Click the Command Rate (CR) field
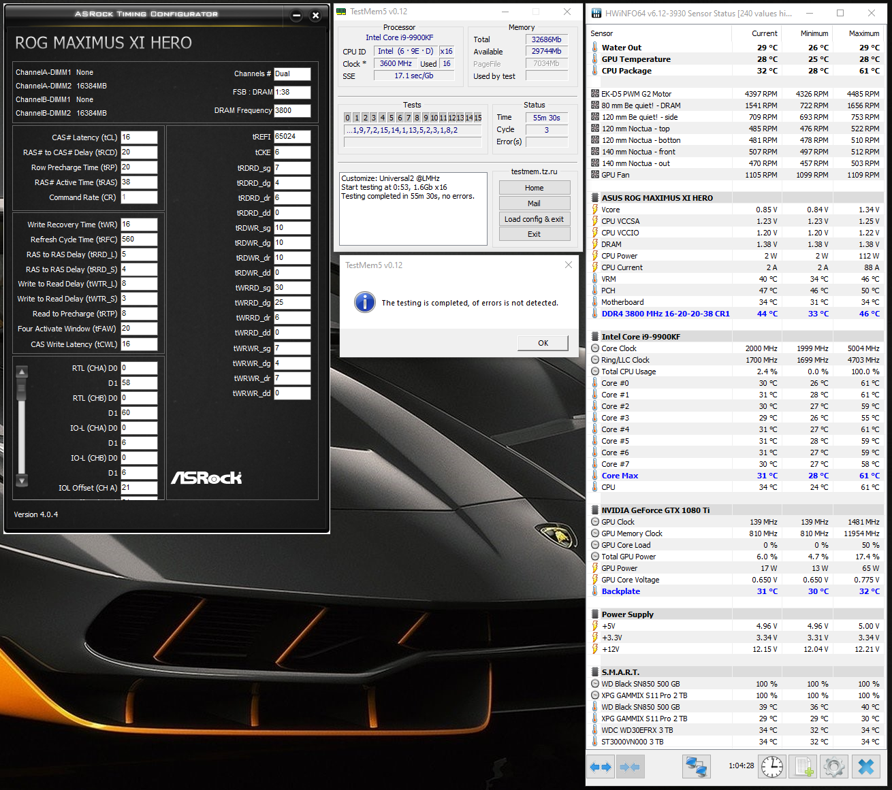The height and width of the screenshot is (790, 892). coord(139,197)
